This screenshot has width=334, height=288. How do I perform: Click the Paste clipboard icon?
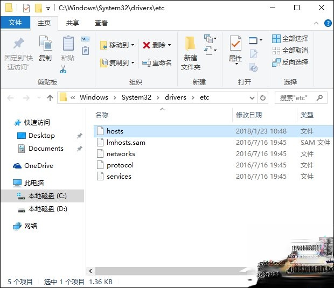point(68,43)
